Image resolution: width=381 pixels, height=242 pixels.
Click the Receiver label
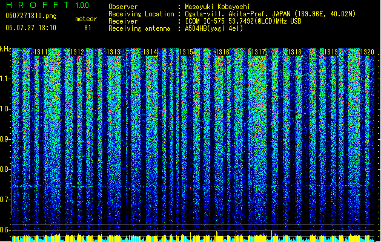(123, 21)
